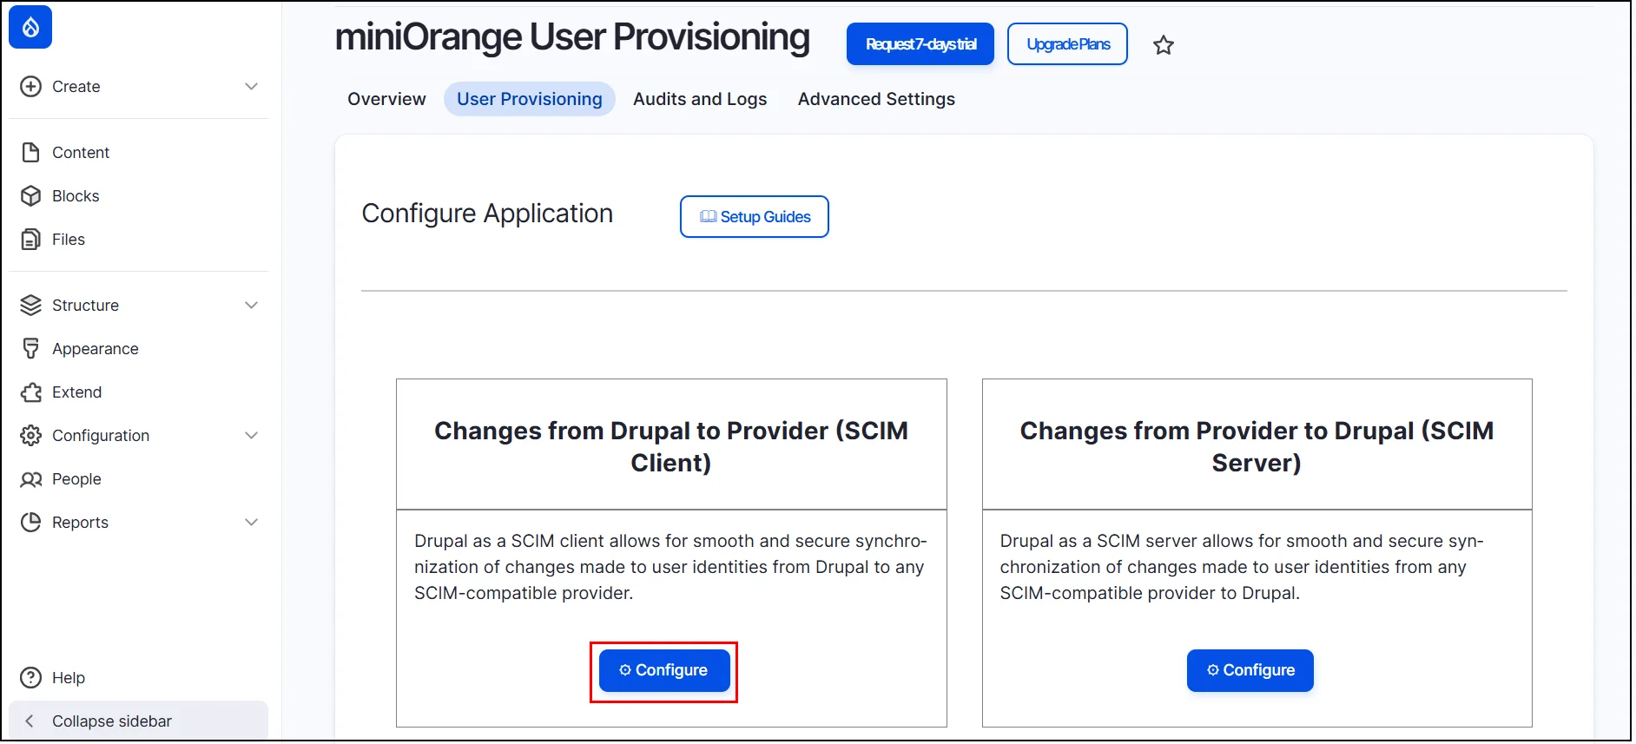
Task: Click the Configure Application heading
Action: point(487,214)
